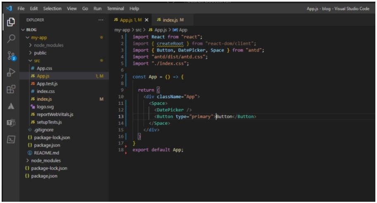The height and width of the screenshot is (203, 377).
Task: Open the Terminal menu
Action: (115, 8)
